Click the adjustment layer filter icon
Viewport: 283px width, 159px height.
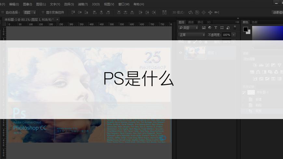point(210,28)
